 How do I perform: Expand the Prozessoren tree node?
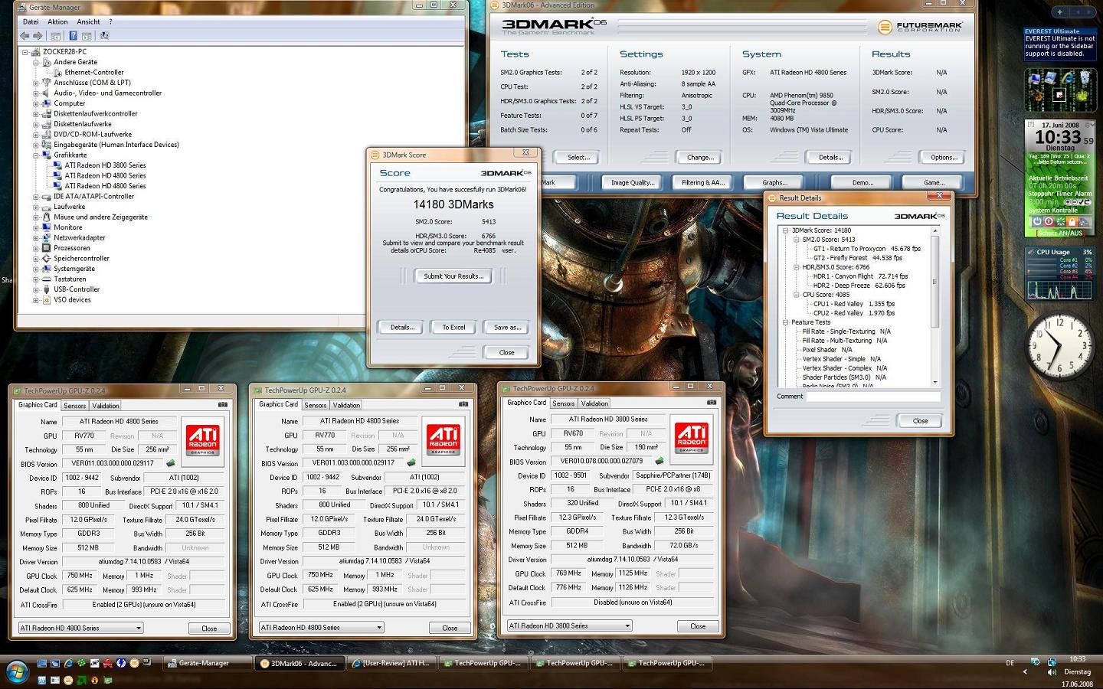pyautogui.click(x=36, y=248)
